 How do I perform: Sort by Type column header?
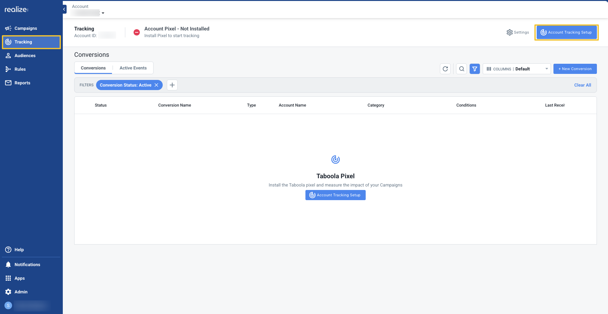[252, 105]
